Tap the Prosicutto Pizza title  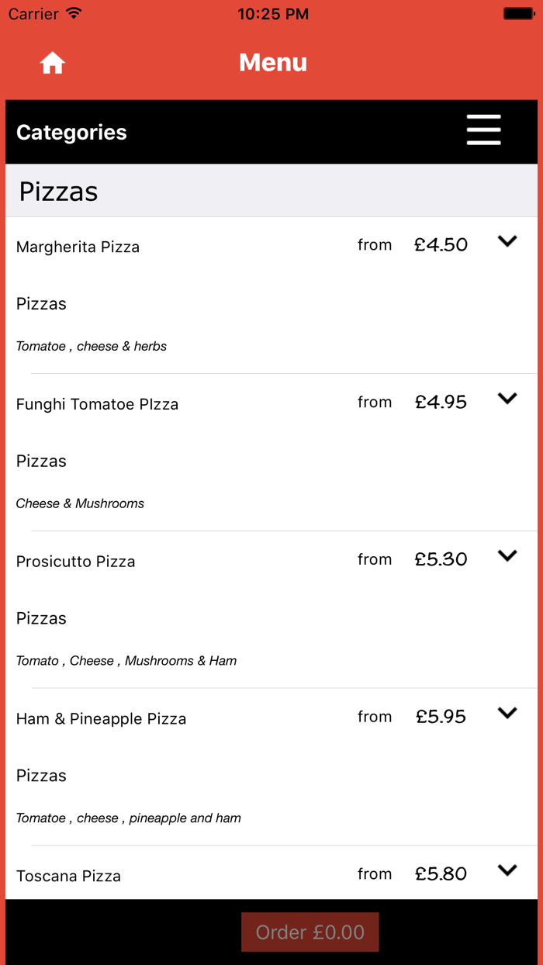(x=75, y=562)
